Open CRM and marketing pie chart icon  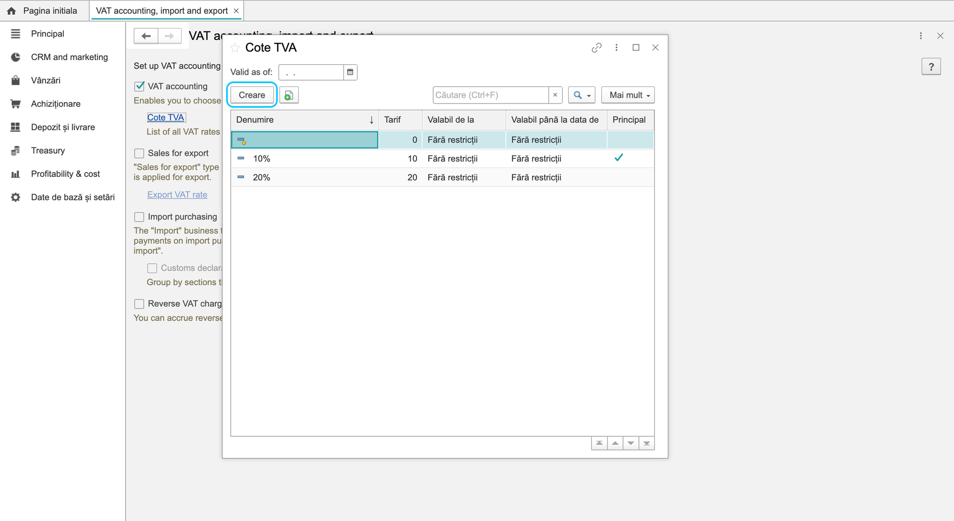(16, 57)
